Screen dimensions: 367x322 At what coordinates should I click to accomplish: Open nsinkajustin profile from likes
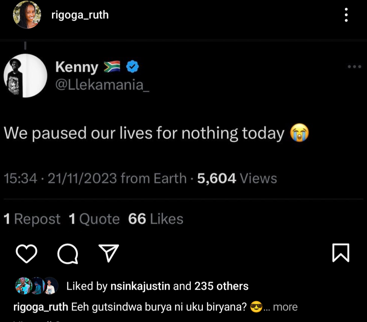pyautogui.click(x=140, y=286)
